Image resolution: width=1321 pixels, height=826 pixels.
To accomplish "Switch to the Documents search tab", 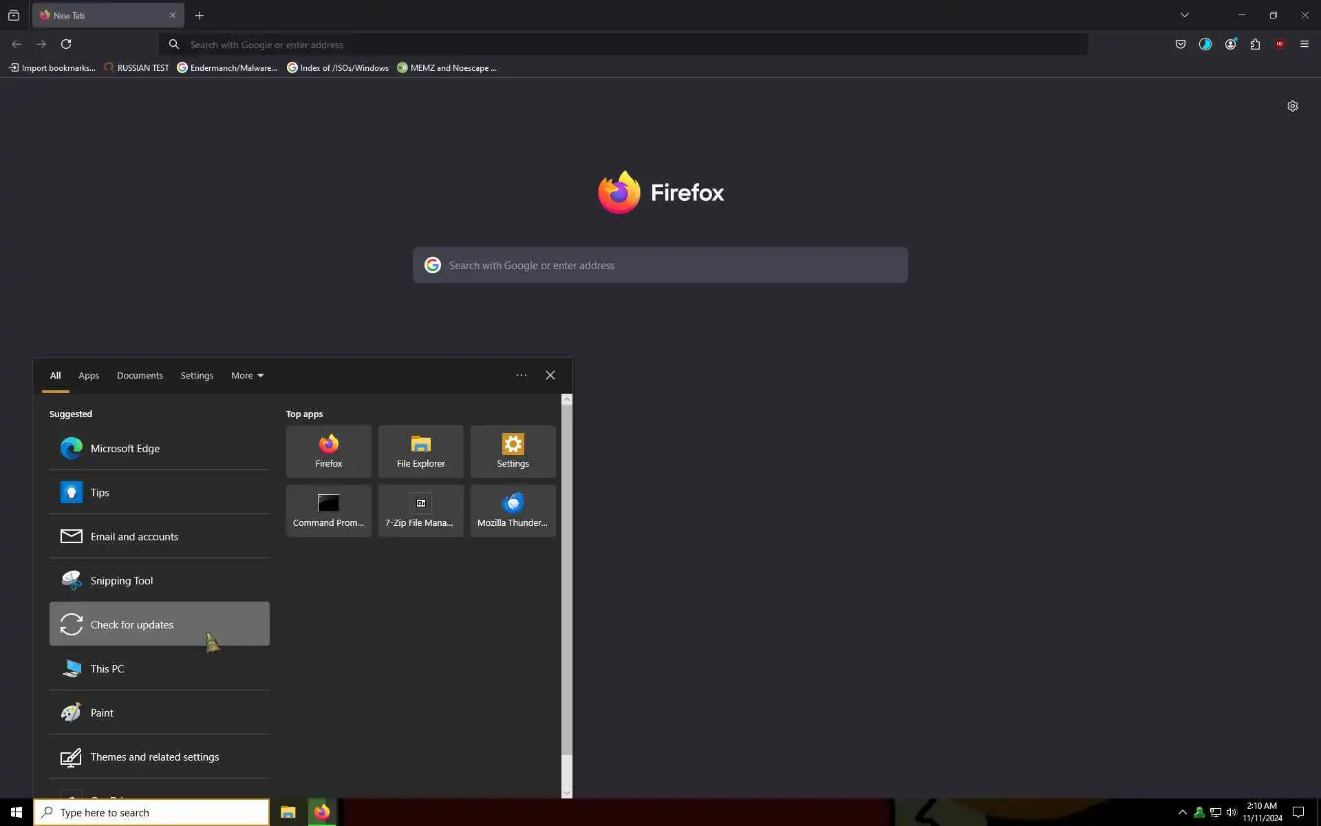I will [140, 375].
